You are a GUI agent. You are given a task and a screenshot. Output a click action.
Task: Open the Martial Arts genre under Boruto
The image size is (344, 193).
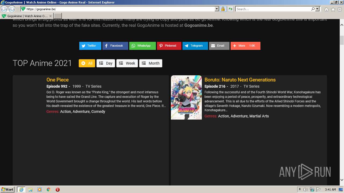click(259, 116)
